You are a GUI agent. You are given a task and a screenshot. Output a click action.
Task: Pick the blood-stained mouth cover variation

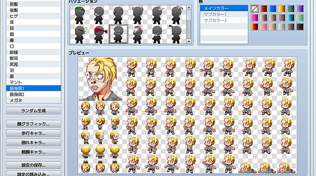click(x=157, y=34)
